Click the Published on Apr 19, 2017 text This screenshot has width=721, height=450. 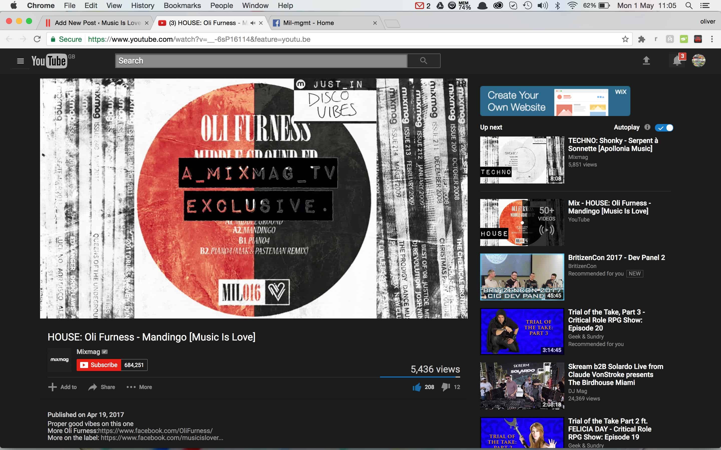click(x=86, y=414)
